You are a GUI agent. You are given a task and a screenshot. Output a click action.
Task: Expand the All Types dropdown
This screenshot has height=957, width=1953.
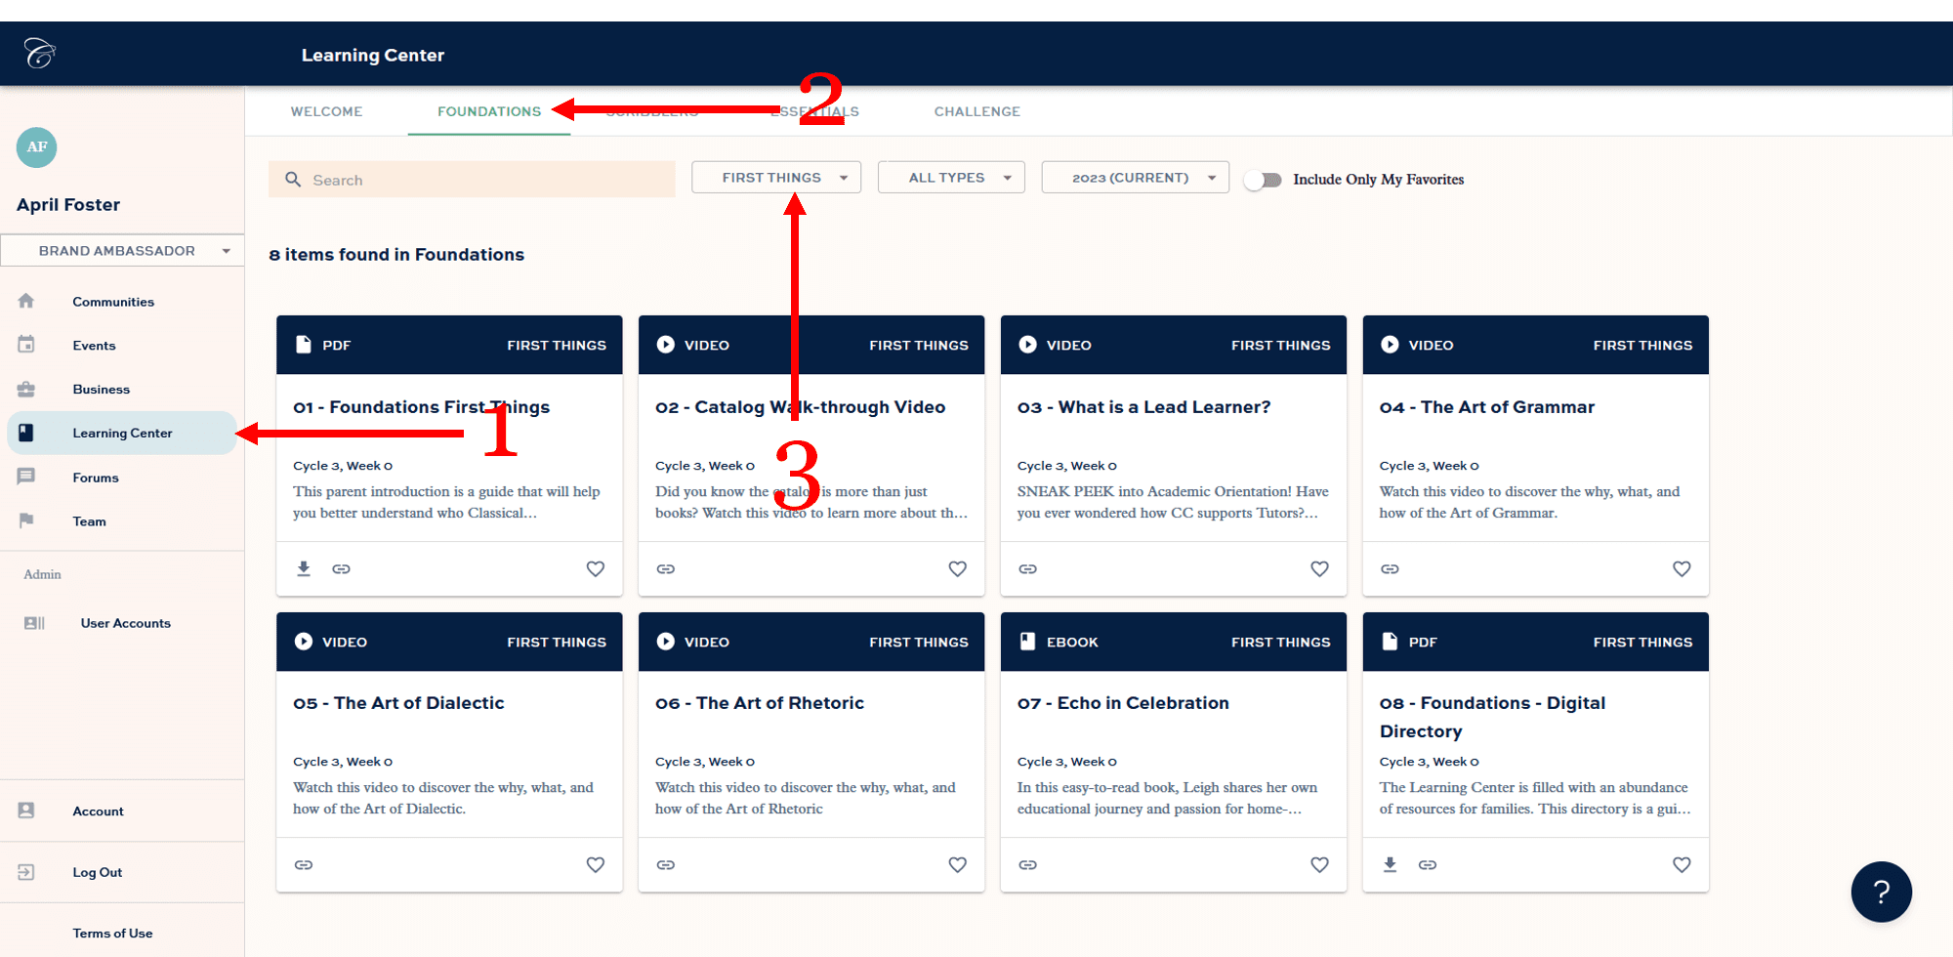(x=950, y=177)
